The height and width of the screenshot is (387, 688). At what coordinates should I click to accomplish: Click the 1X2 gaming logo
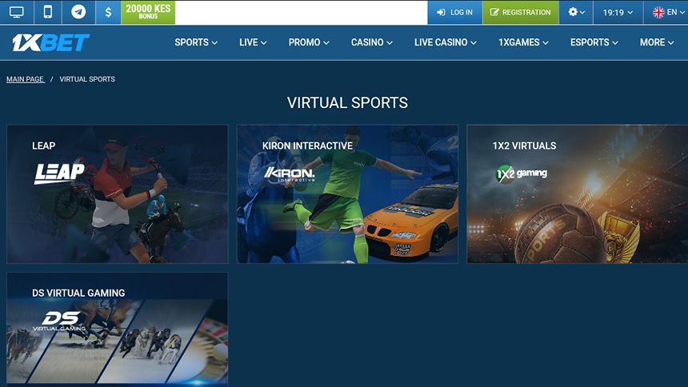coord(522,174)
